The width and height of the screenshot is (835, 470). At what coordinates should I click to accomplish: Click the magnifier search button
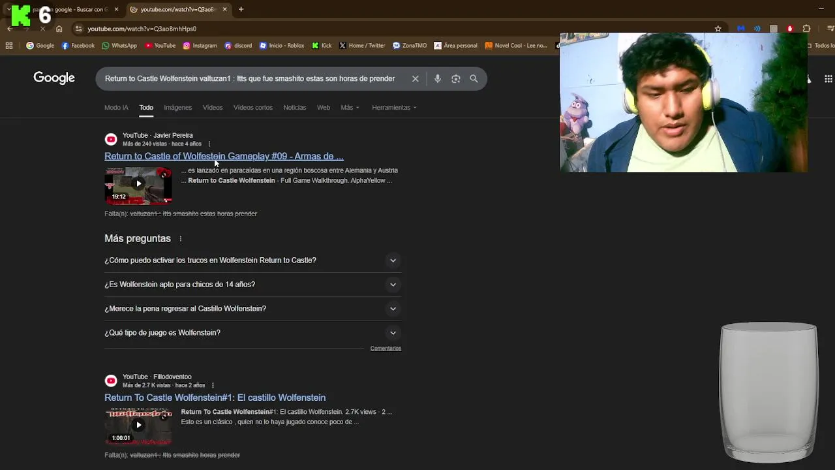click(474, 78)
